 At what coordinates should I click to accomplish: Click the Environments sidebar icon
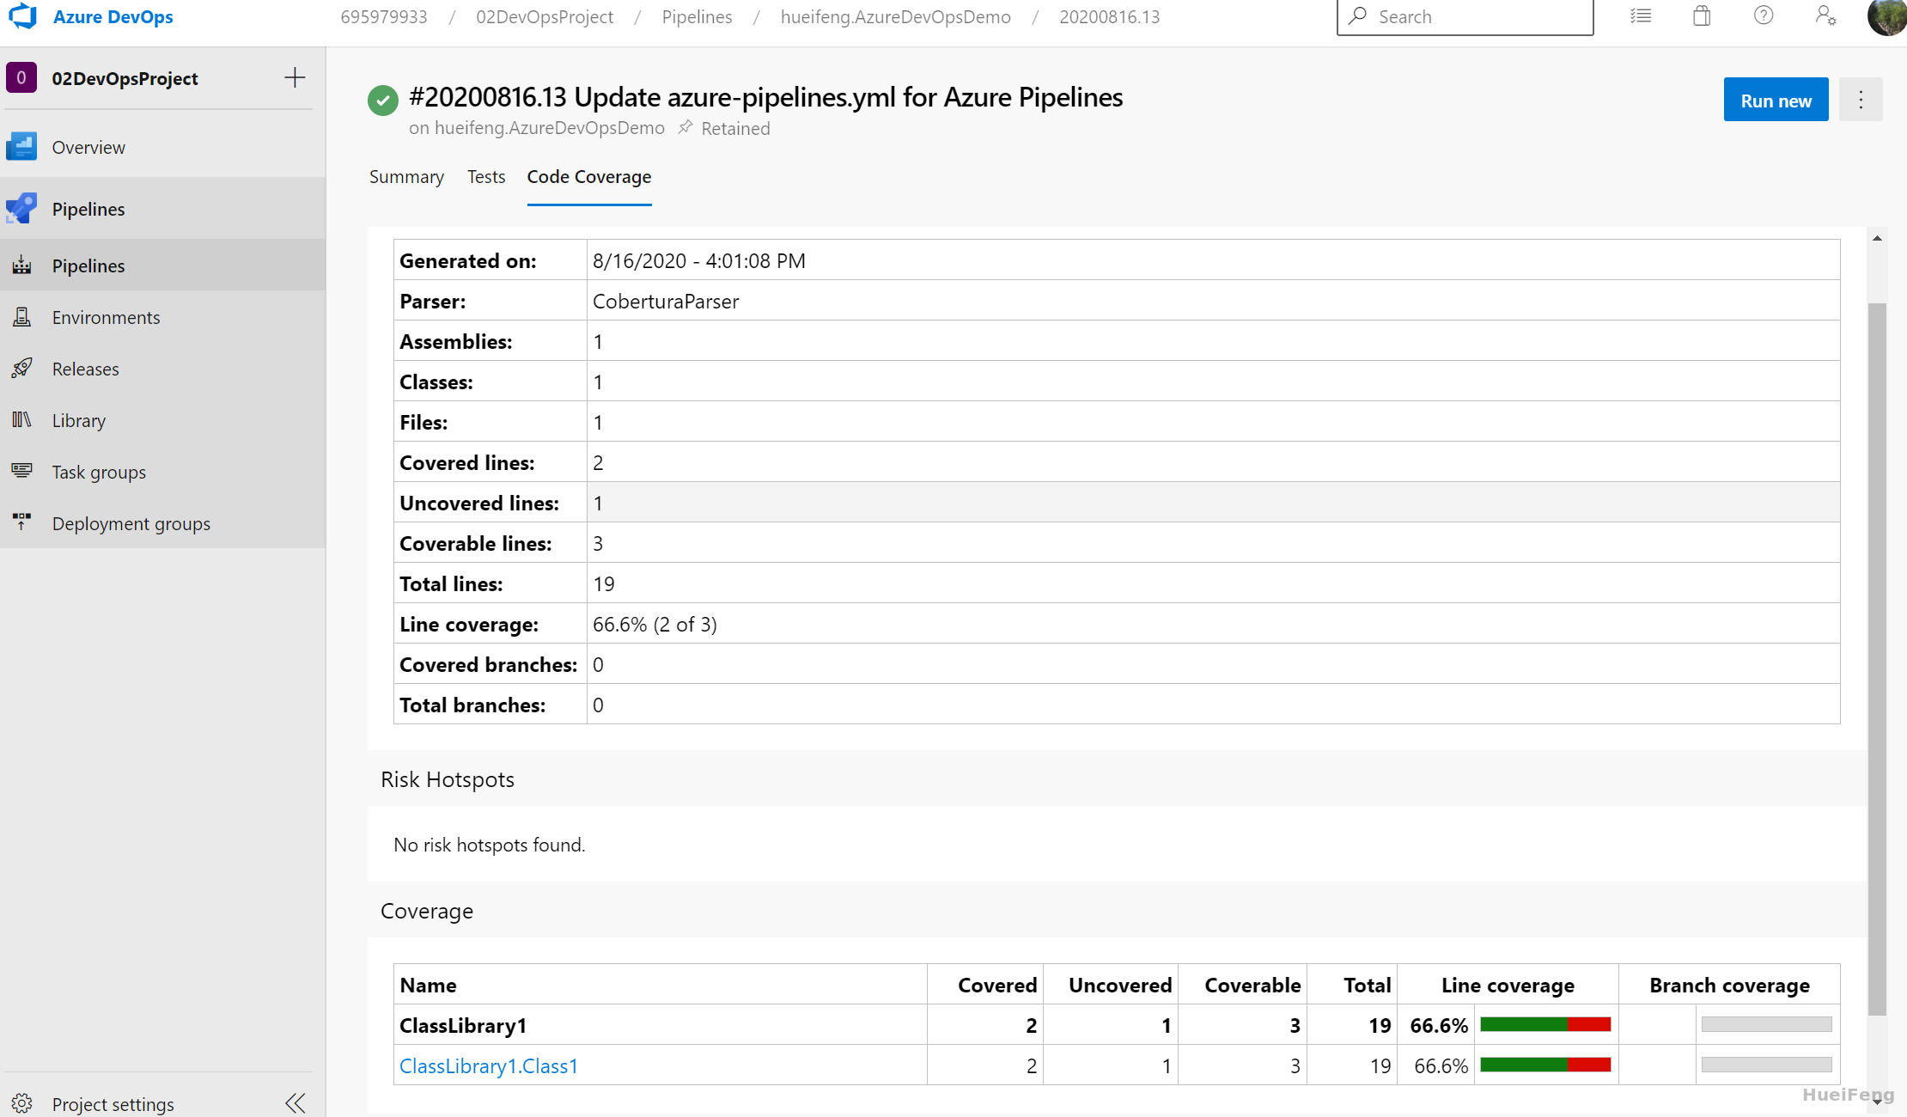21,317
